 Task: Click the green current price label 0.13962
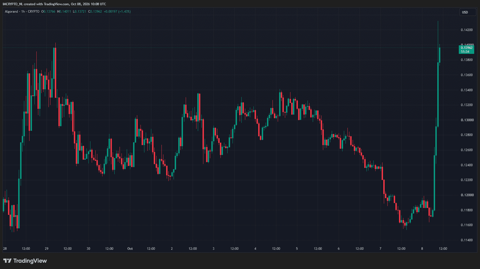tap(466, 48)
